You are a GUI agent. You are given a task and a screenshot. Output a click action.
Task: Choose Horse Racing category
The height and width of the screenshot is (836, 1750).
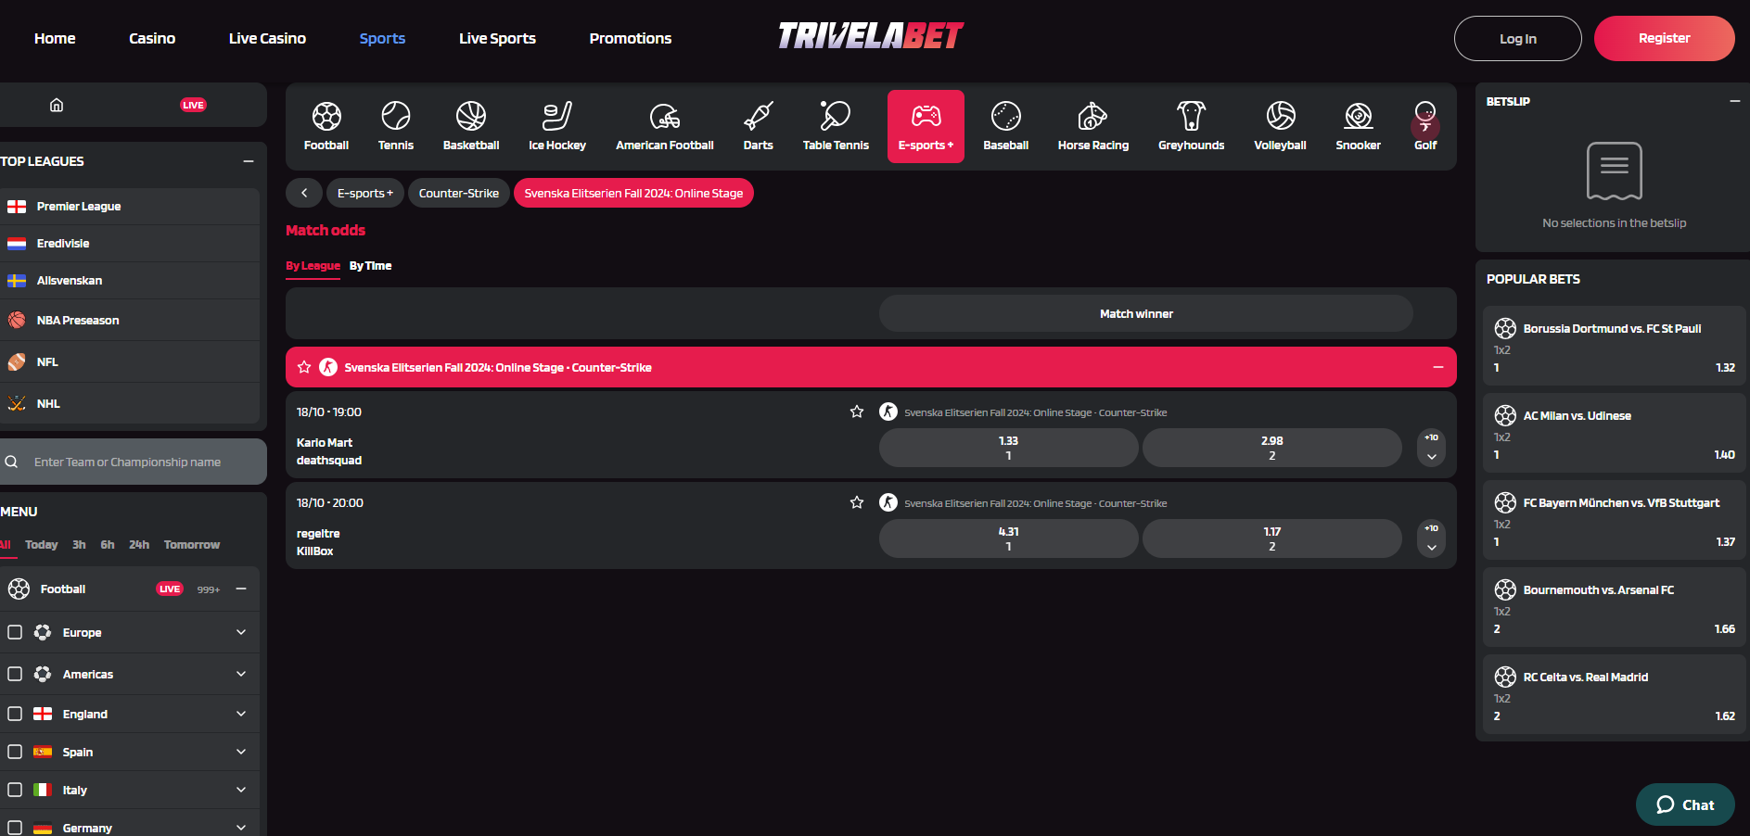pos(1093,126)
